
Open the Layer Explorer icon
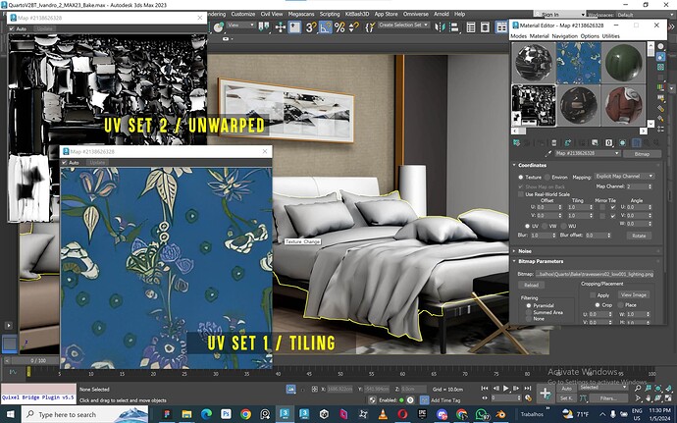pos(486,27)
